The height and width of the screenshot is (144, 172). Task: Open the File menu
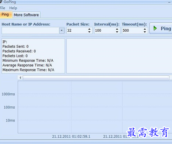pyautogui.click(x=3, y=8)
